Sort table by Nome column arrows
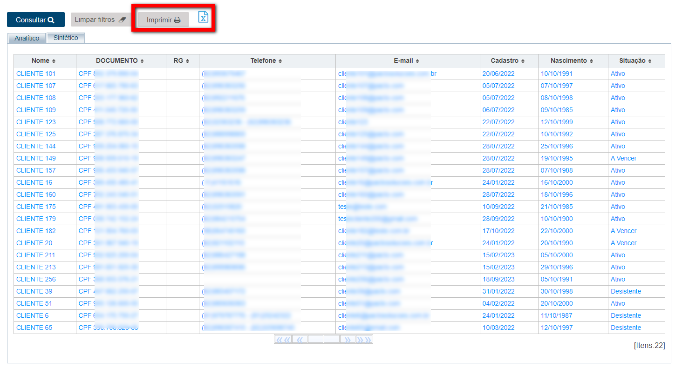The width and height of the screenshot is (682, 368). (x=54, y=61)
